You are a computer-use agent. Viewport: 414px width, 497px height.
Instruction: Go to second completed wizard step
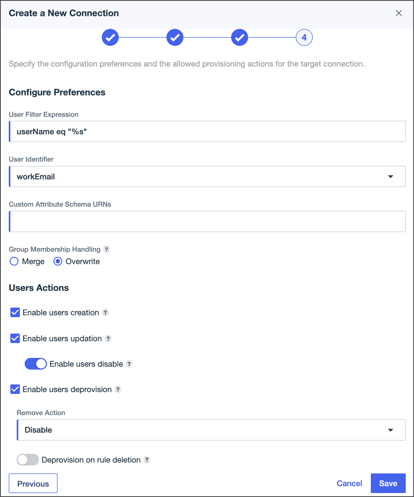coord(175,37)
